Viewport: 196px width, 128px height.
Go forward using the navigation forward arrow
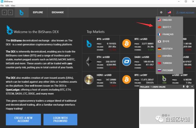(10, 13)
